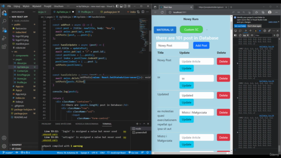The height and width of the screenshot is (158, 281).
Task: Collapse the NEW-REACT-APP root section
Action: pyautogui.click(x=19, y=17)
